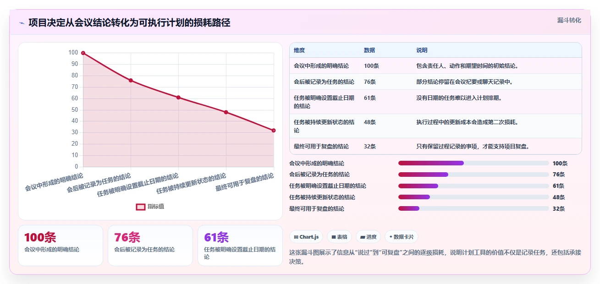600x284 pixels.
Task: Click the 数据卡片 chip
Action: coord(402,237)
